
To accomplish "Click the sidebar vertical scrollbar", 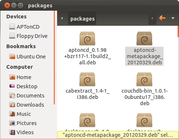I will pyautogui.click(x=54, y=58).
